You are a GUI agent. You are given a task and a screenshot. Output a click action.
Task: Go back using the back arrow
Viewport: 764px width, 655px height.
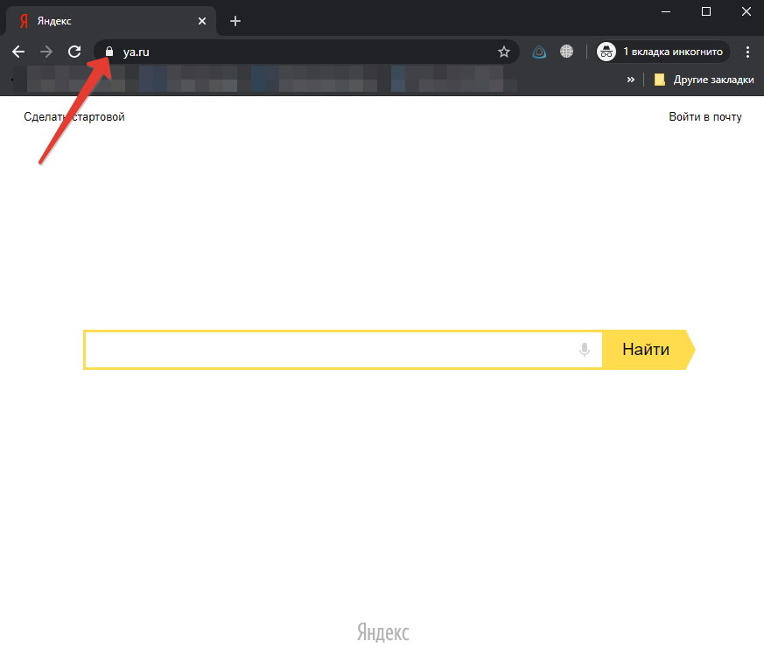point(18,52)
